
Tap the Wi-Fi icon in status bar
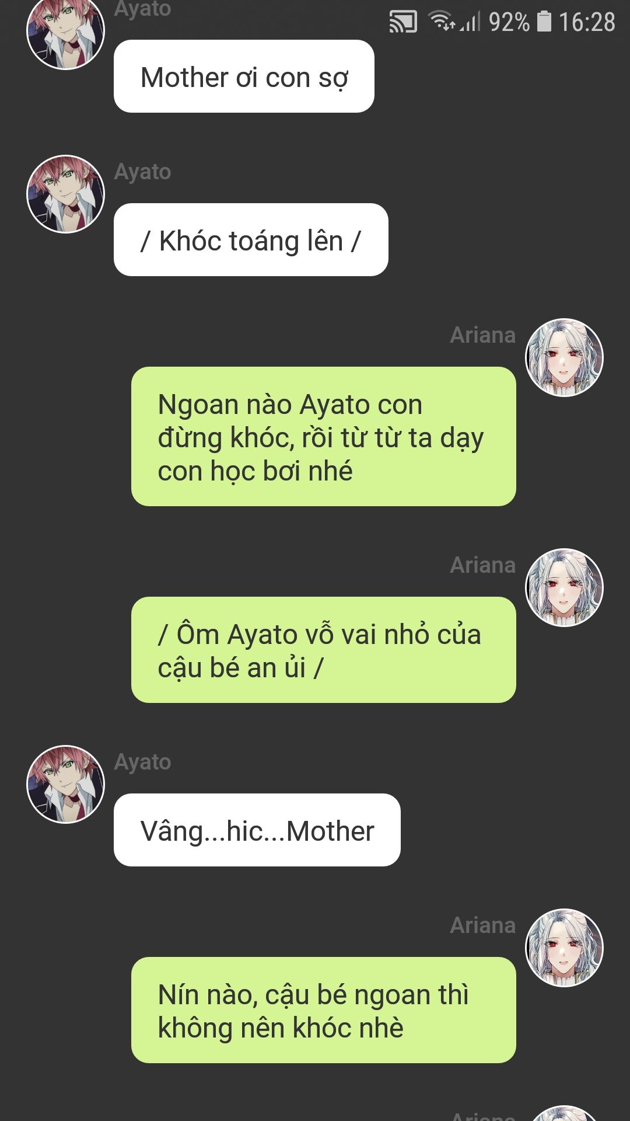click(442, 21)
